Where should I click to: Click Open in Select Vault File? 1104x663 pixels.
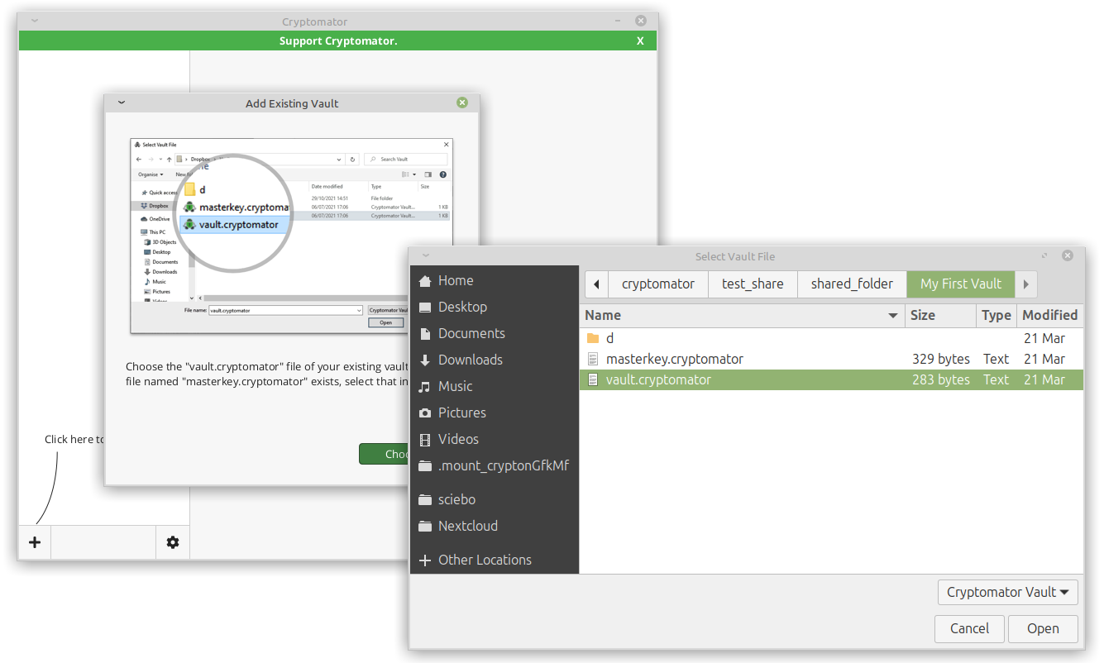1043,628
